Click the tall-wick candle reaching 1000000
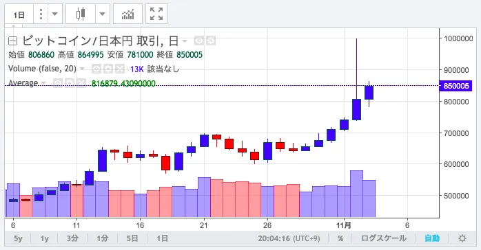 [356, 110]
